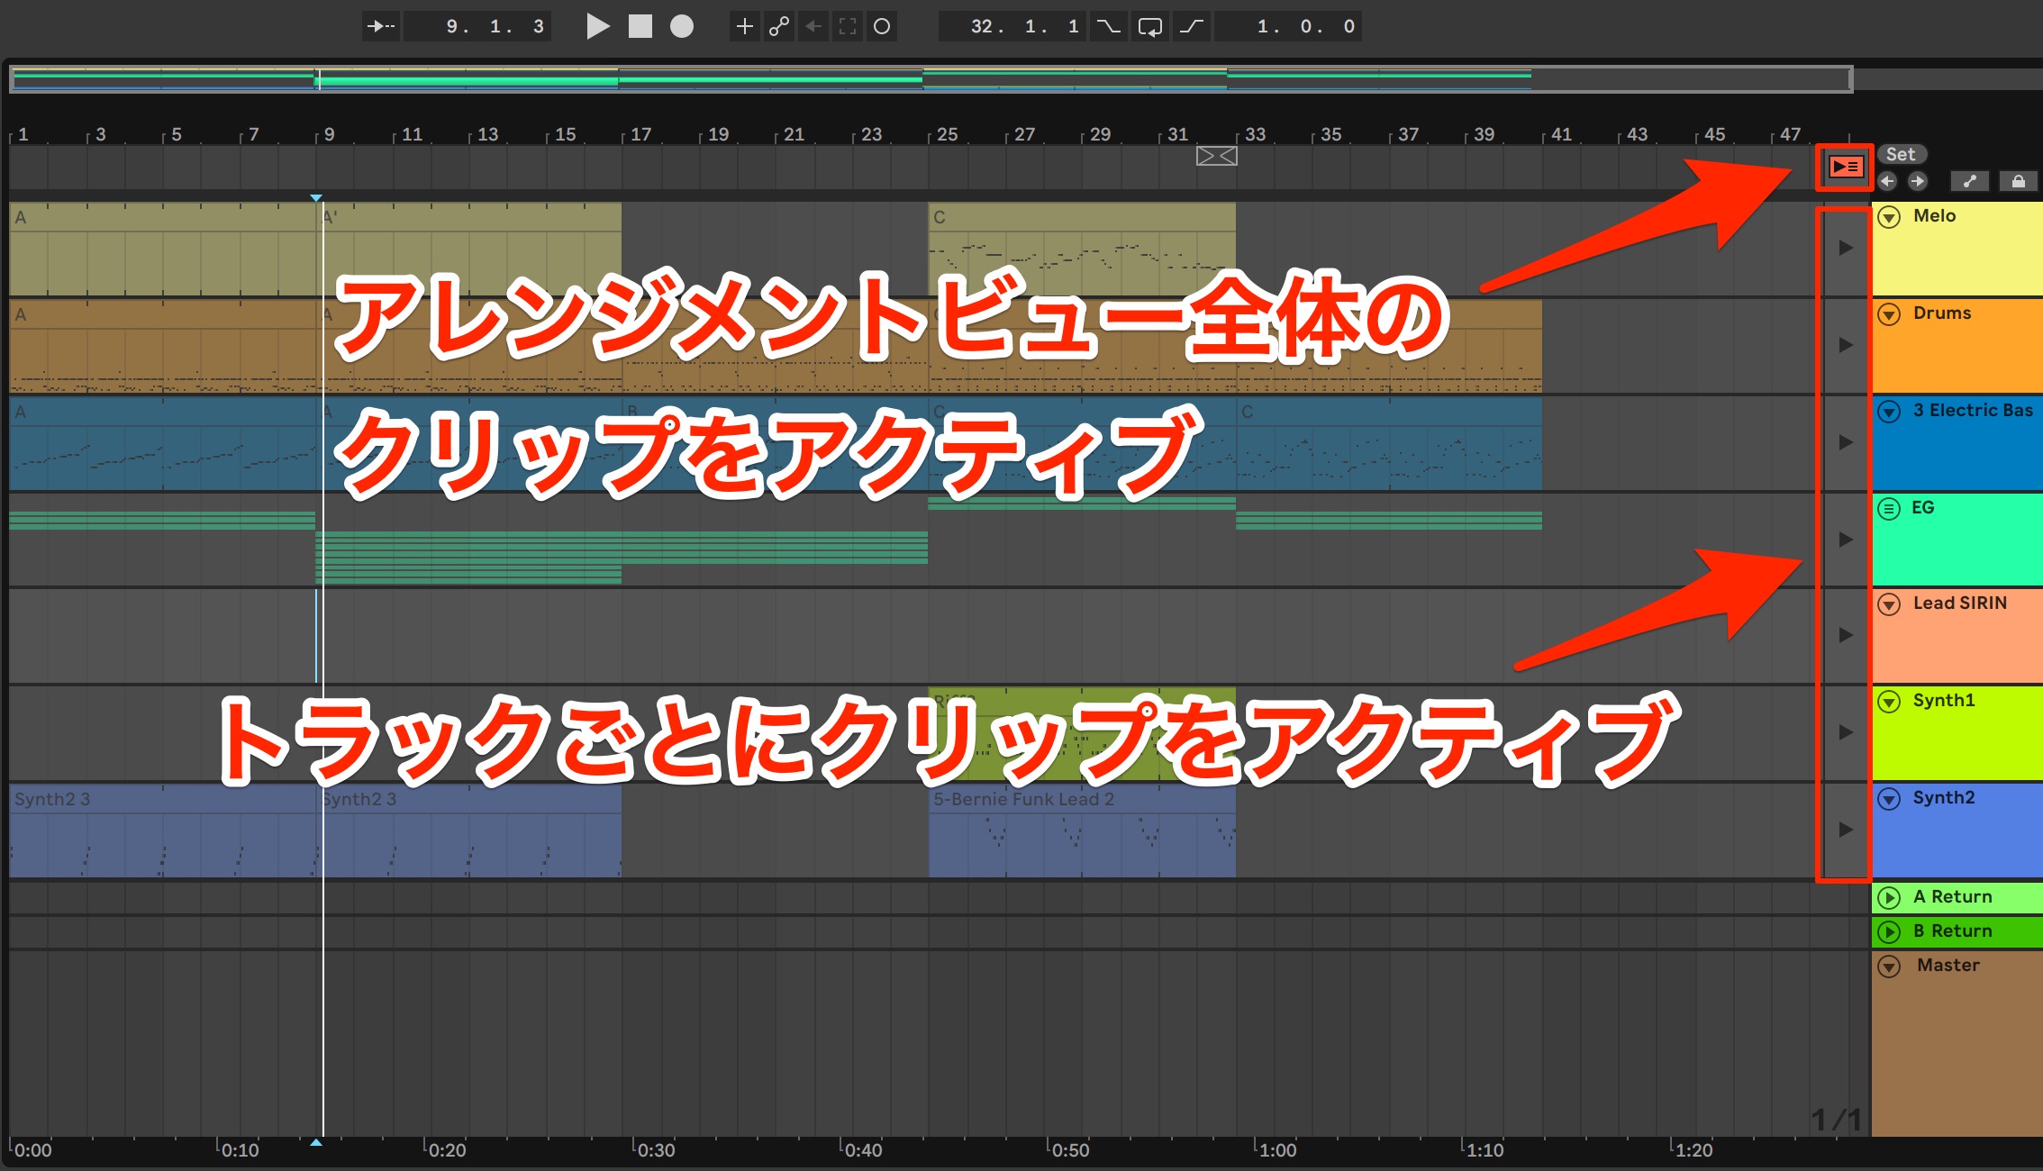Toggle the Automation Arm button
Image resolution: width=2043 pixels, height=1171 pixels.
click(778, 26)
